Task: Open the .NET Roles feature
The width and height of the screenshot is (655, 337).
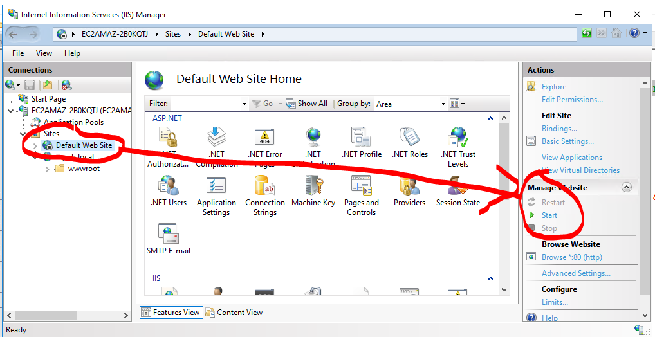Action: click(x=409, y=138)
